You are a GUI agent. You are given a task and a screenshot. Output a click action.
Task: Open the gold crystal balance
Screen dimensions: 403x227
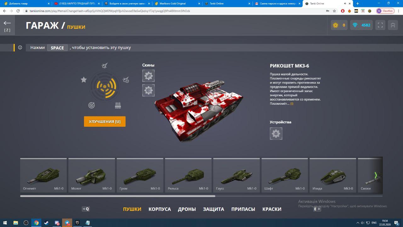coord(339,25)
